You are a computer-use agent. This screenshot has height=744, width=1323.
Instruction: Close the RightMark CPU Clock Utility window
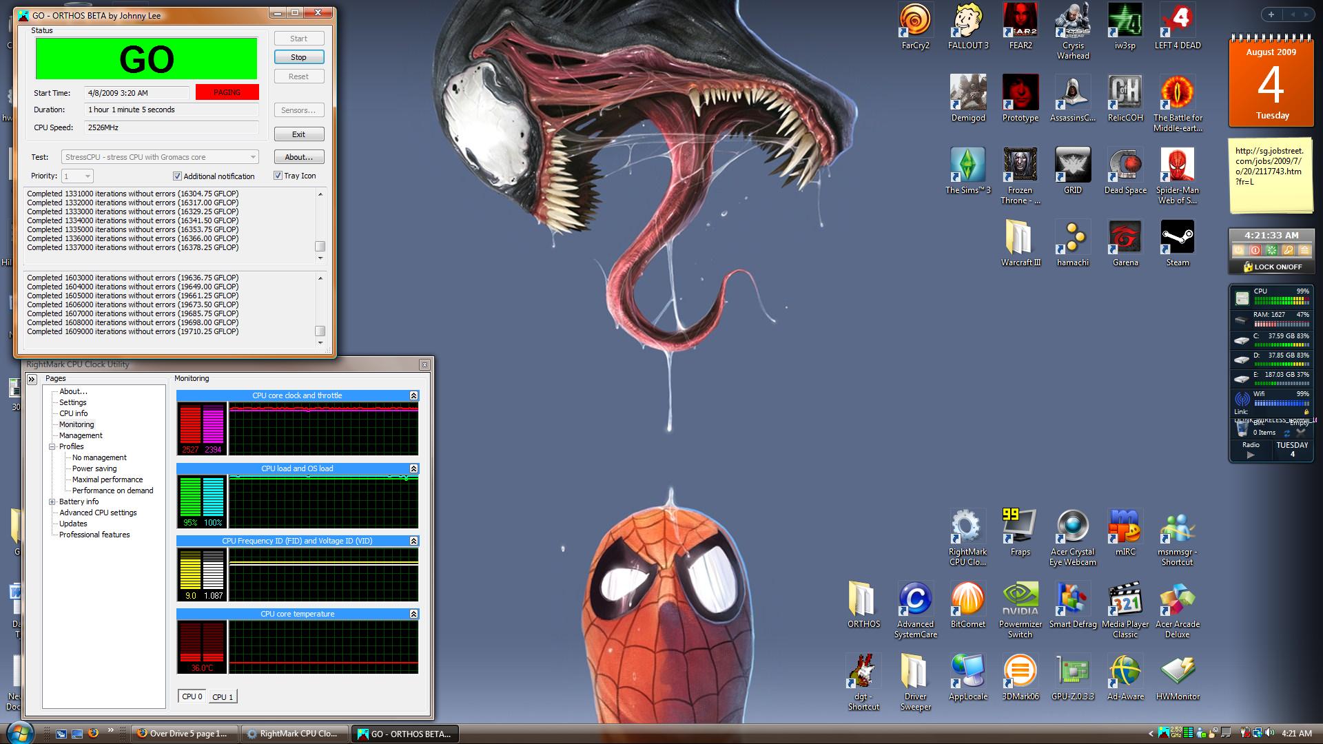424,364
